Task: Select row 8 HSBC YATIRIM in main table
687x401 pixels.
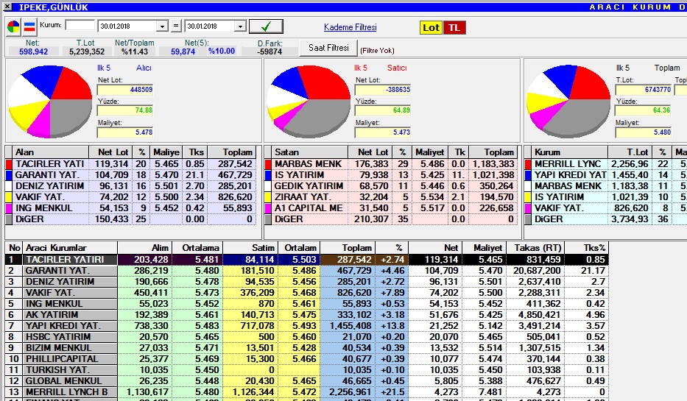Action: [x=307, y=337]
